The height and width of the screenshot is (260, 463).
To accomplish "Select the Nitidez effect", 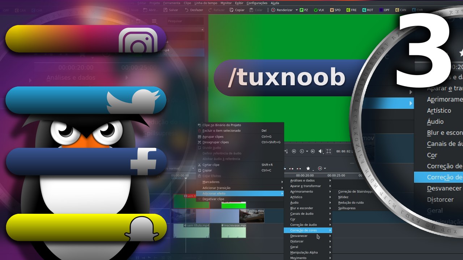I will [x=343, y=197].
